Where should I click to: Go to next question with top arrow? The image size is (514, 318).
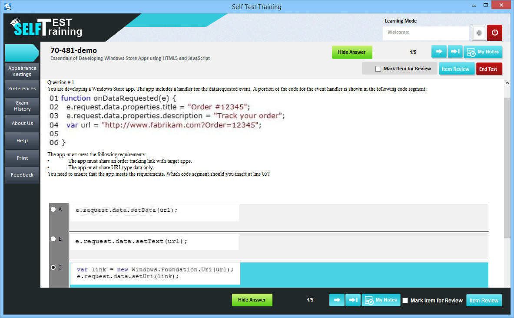coord(439,52)
